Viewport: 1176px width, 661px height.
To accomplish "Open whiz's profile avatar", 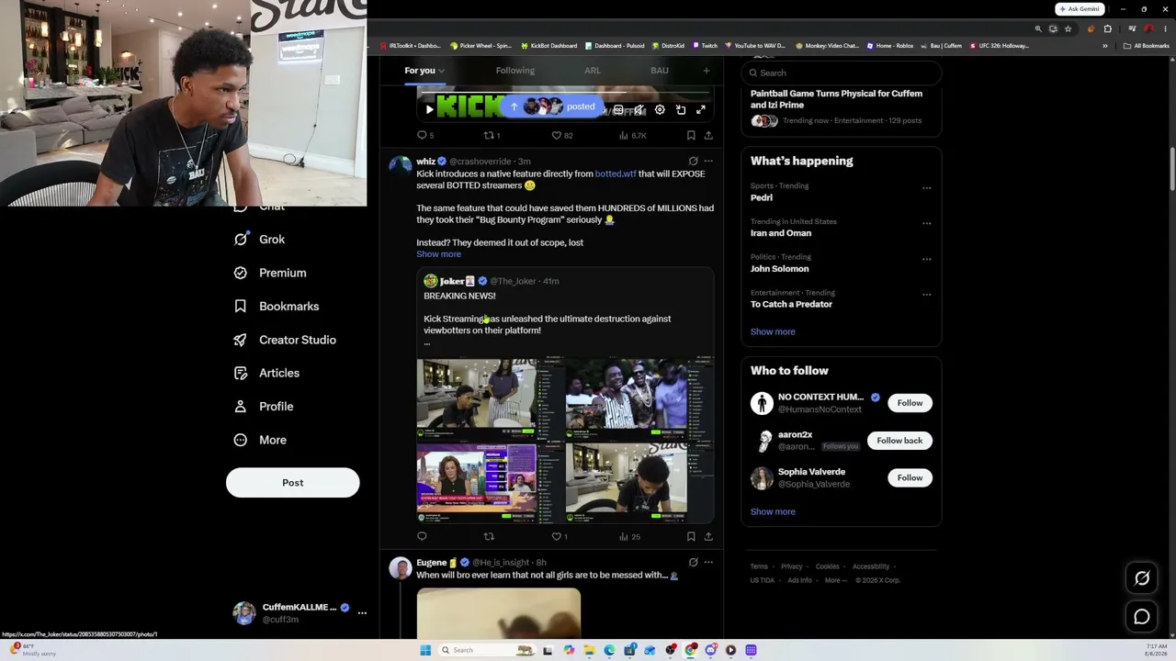I will [x=401, y=165].
